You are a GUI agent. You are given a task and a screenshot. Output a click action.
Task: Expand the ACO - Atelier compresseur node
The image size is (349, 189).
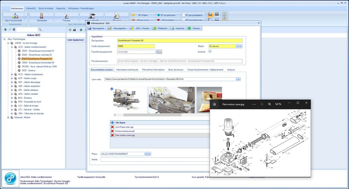pyautogui.click(x=12, y=74)
